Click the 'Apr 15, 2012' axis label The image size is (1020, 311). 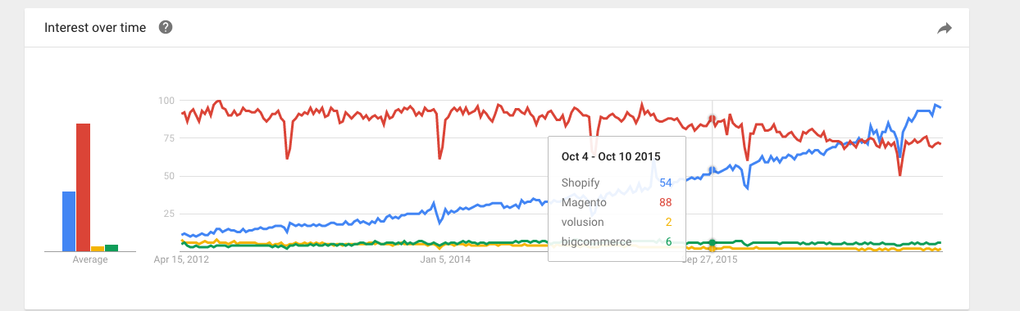(x=181, y=259)
